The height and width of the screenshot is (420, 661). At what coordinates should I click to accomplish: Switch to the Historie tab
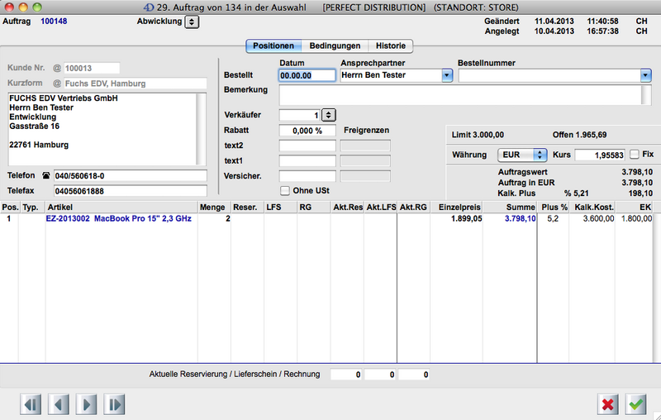(390, 46)
